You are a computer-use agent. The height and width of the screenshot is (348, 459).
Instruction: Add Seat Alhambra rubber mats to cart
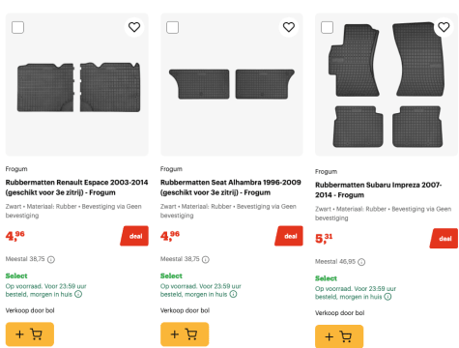185,334
